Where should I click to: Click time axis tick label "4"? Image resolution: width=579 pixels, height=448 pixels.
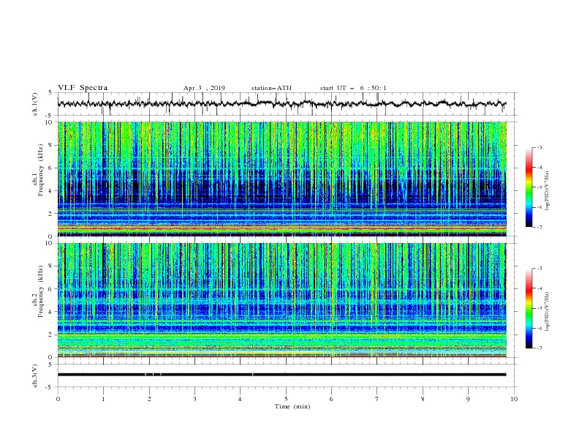pos(240,399)
